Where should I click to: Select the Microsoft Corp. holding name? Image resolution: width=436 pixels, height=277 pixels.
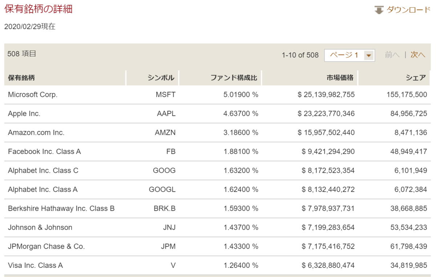(33, 95)
